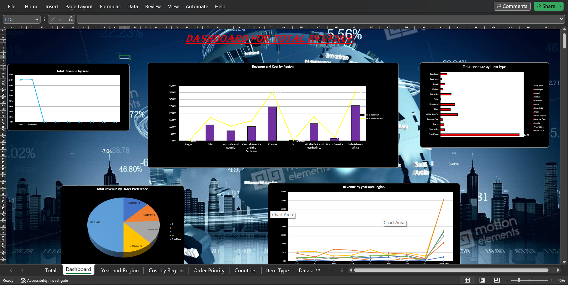The image size is (568, 285).
Task: Switch to Normal view icon
Action: click(467, 280)
